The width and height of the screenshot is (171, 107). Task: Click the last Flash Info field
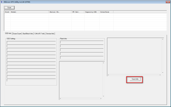pyautogui.click(x=82, y=57)
